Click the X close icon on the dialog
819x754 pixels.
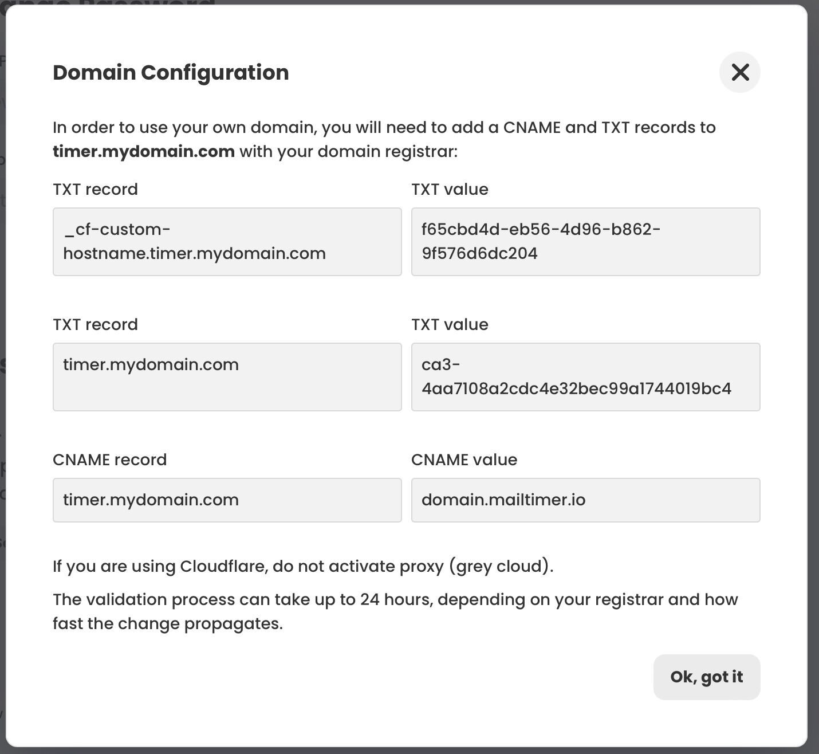tap(739, 72)
